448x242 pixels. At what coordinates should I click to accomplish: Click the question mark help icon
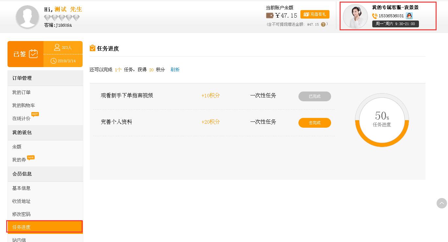click(323, 24)
